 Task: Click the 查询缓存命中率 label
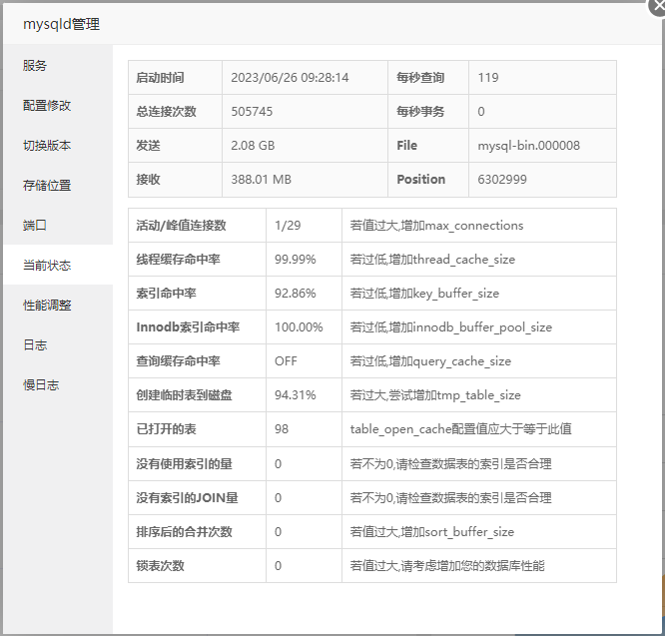[x=178, y=361]
